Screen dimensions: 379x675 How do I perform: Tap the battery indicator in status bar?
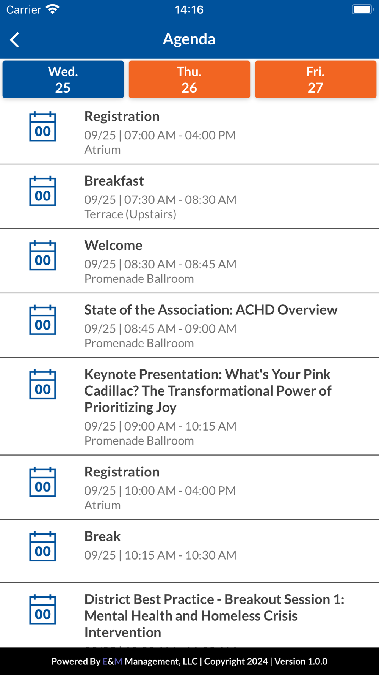pyautogui.click(x=362, y=9)
